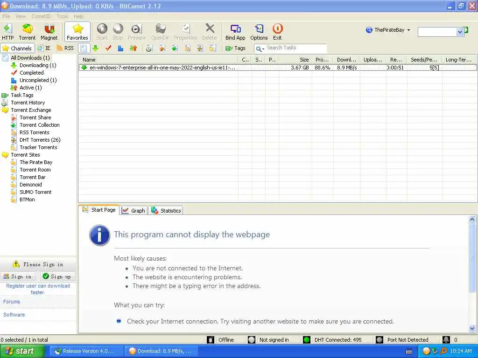Open the View menu
This screenshot has height=358, width=478.
point(21,16)
